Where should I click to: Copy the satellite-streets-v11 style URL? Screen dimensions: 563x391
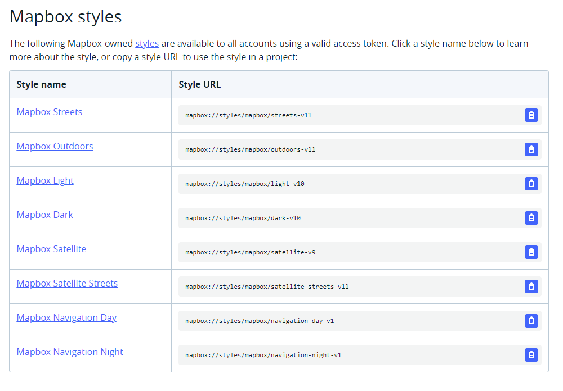(x=531, y=287)
